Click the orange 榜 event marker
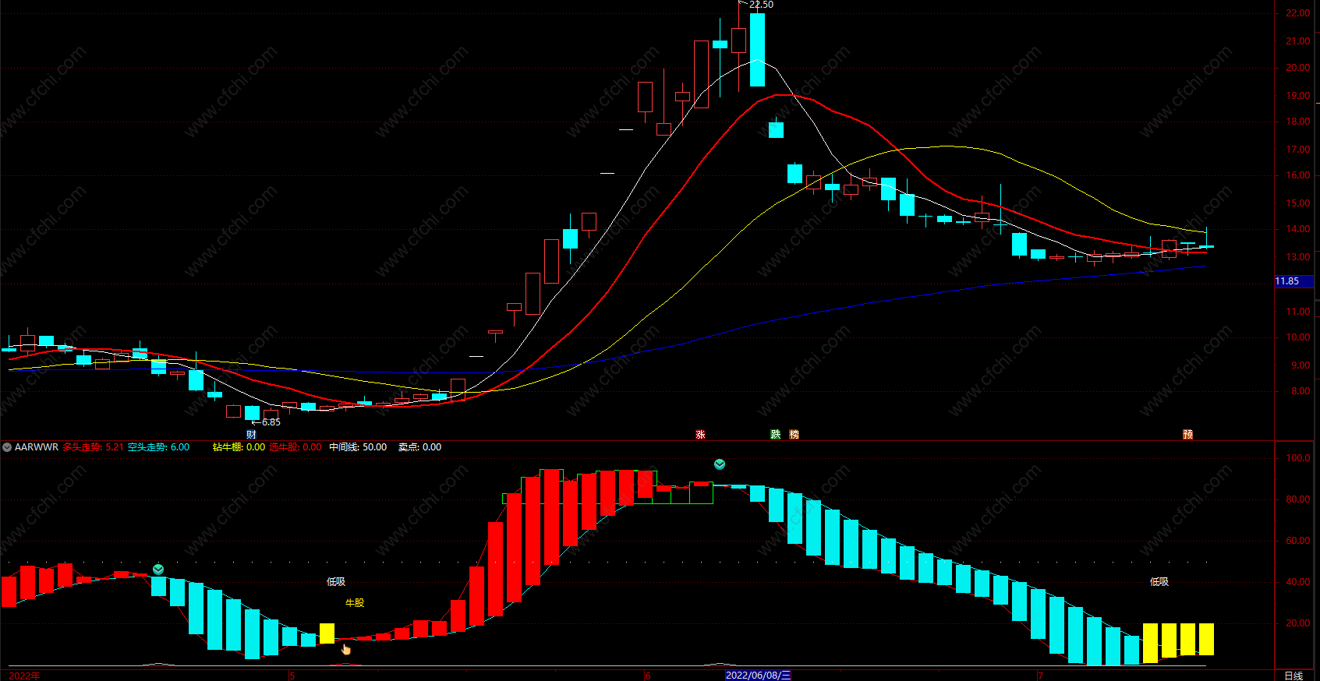Viewport: 1320px width, 681px height. tap(794, 434)
